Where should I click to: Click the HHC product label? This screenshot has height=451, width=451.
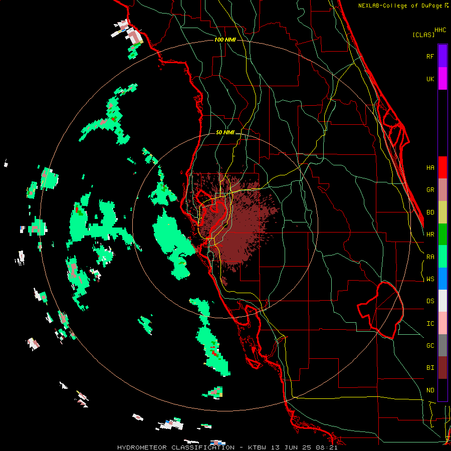440,30
